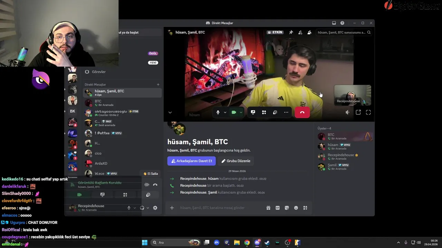
Task: Hang up the call with red button
Action: click(302, 112)
